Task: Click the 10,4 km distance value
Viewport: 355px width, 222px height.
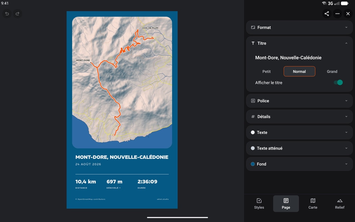Action: [x=86, y=182]
